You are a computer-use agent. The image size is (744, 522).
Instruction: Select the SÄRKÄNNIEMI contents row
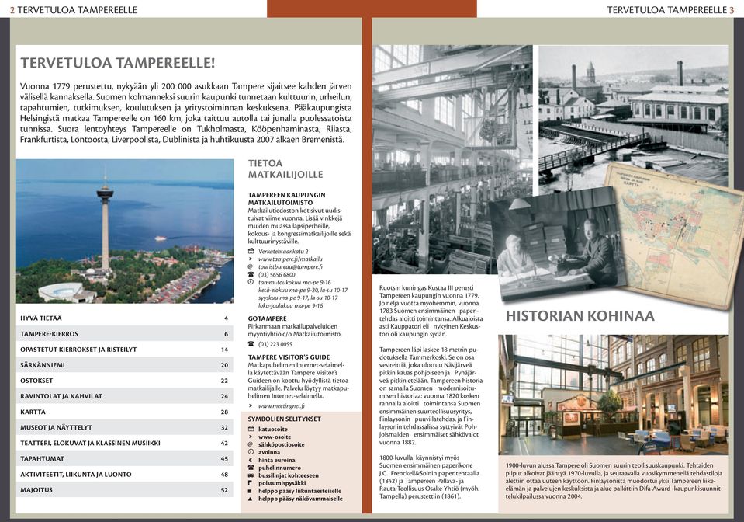tap(124, 365)
